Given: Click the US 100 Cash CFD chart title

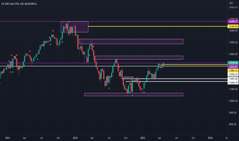Looking at the screenshot, I should tap(19, 4).
